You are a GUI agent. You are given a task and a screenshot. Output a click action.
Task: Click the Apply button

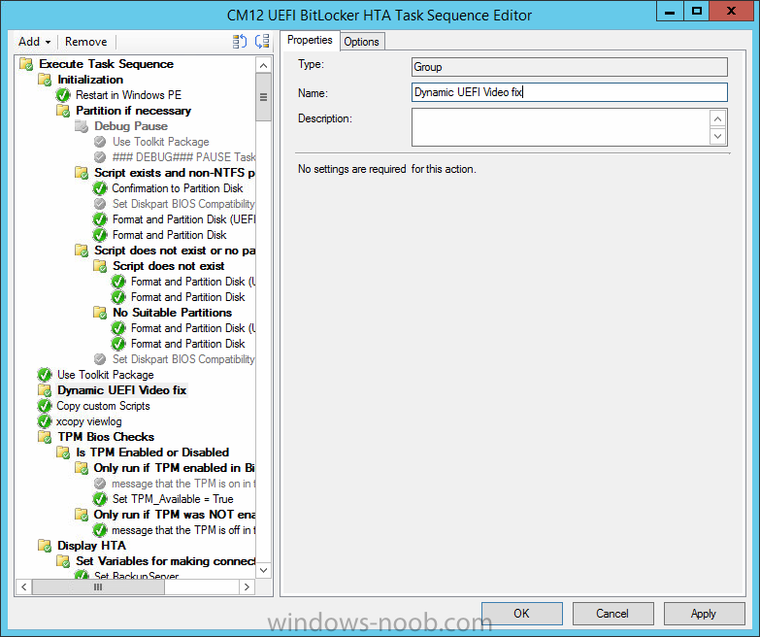coord(704,614)
